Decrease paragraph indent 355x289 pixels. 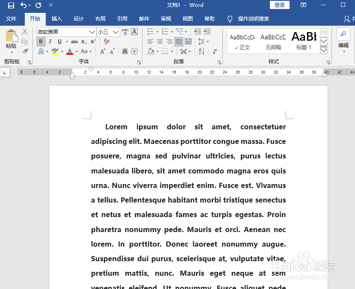point(198,32)
